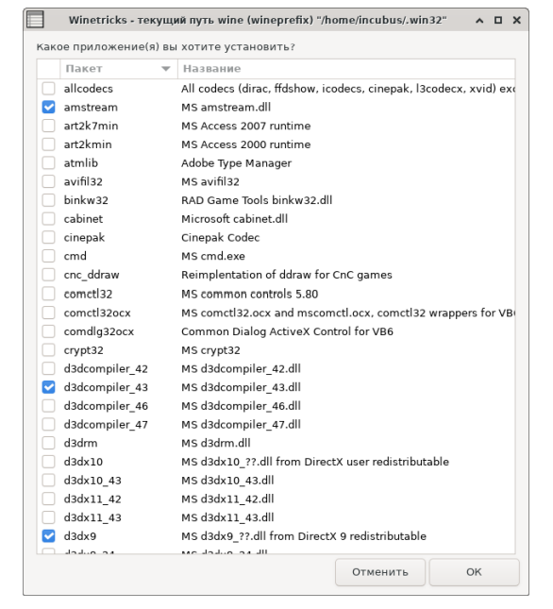This screenshot has height=609, width=553.
Task: Select the binkw32 package row
Action: (x=276, y=200)
